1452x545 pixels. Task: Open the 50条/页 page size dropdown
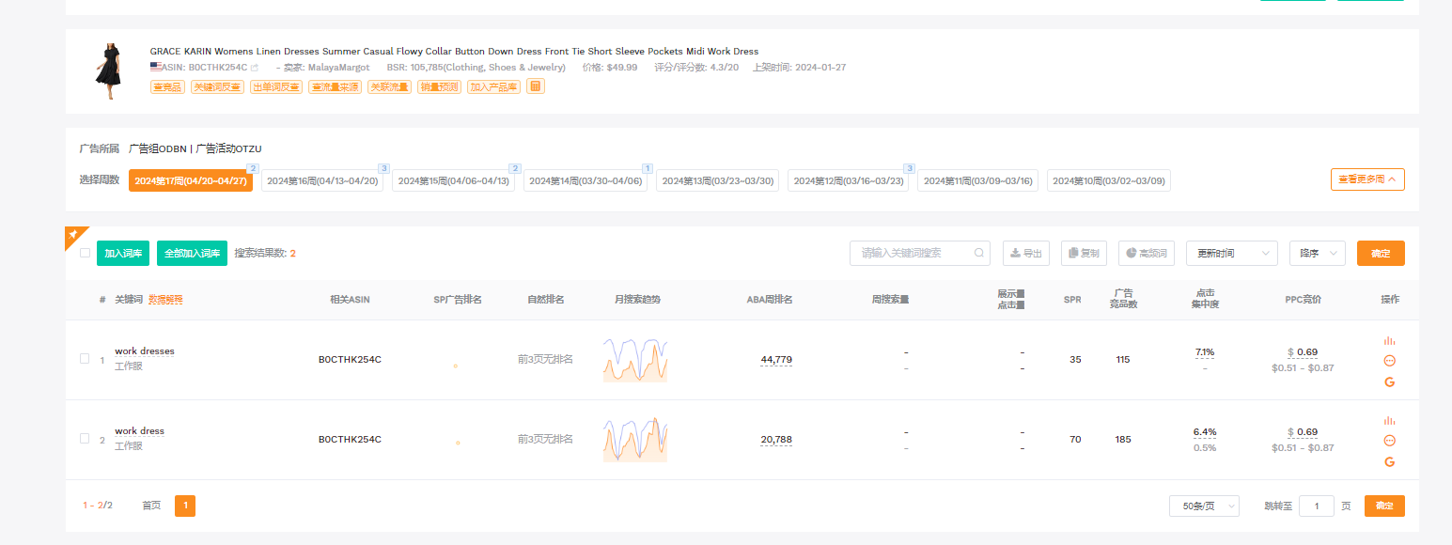point(1204,506)
